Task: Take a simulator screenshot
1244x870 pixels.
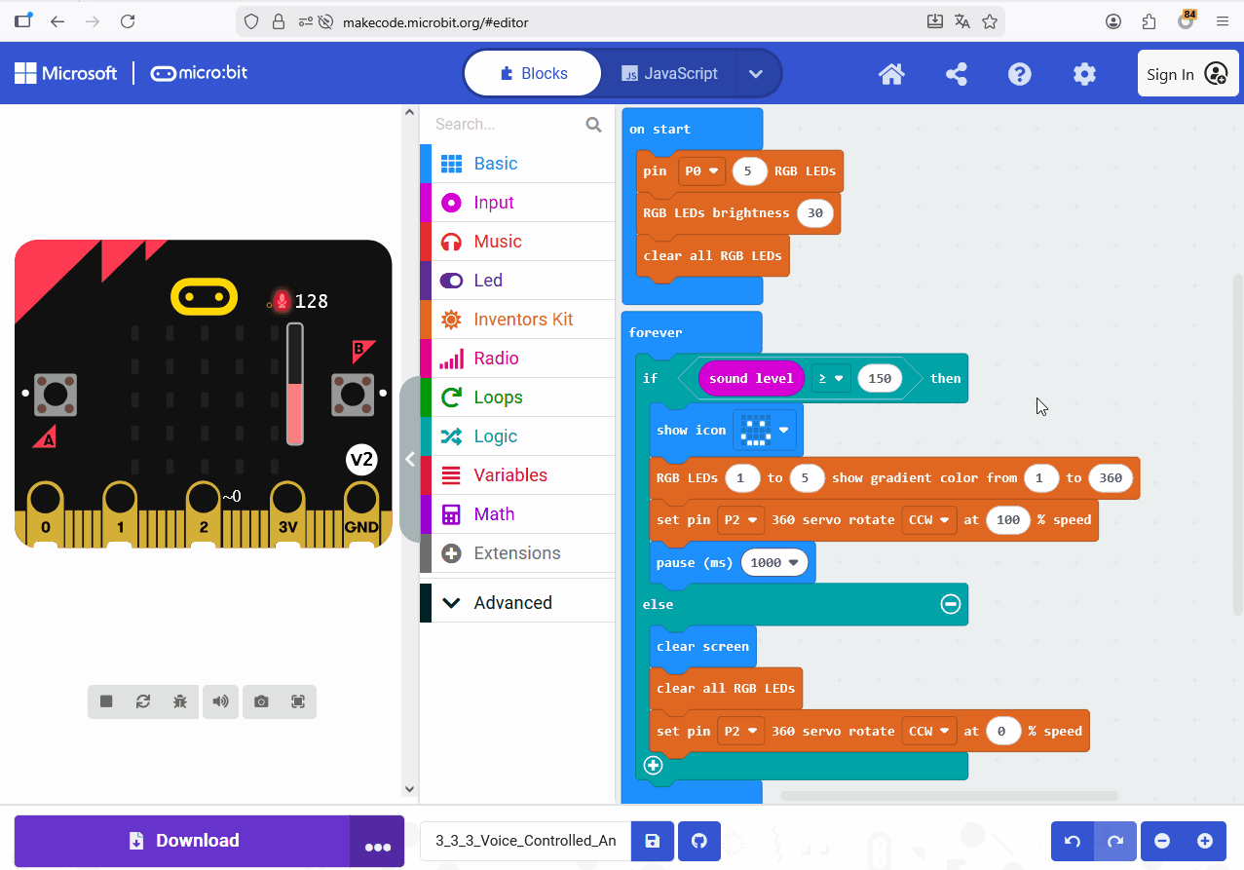Action: pos(261,701)
